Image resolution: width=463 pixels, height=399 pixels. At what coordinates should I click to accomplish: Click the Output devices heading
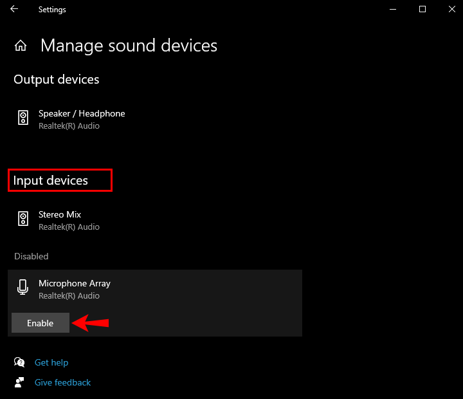click(x=57, y=80)
